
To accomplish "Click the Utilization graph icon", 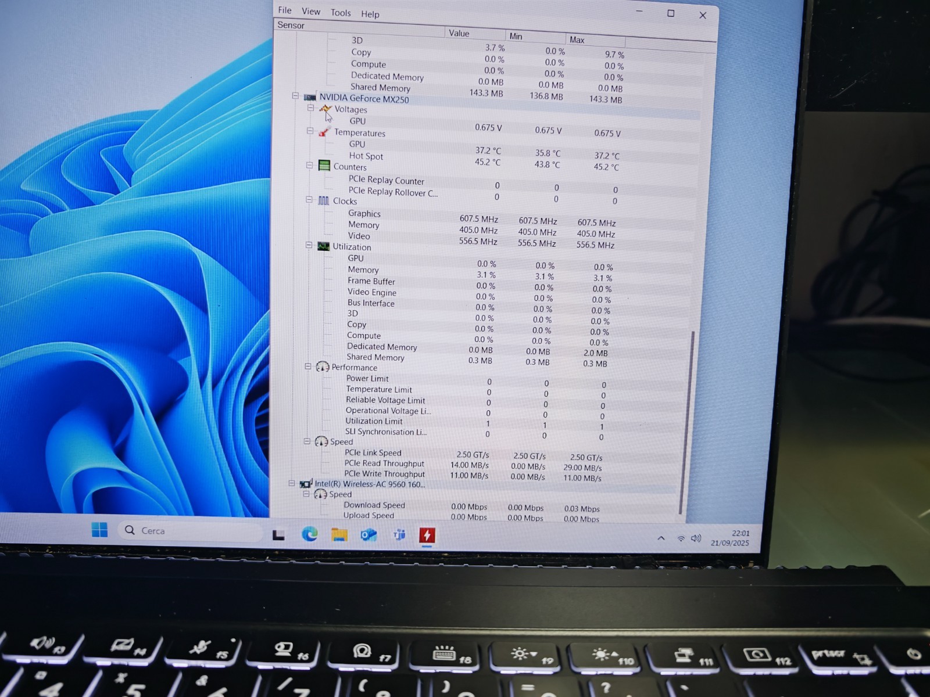I will click(323, 246).
